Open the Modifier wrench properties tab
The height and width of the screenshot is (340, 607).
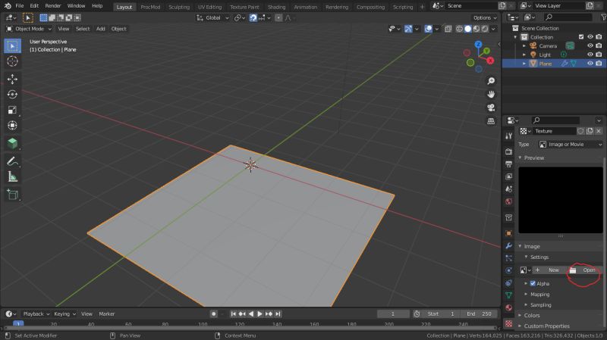click(508, 246)
